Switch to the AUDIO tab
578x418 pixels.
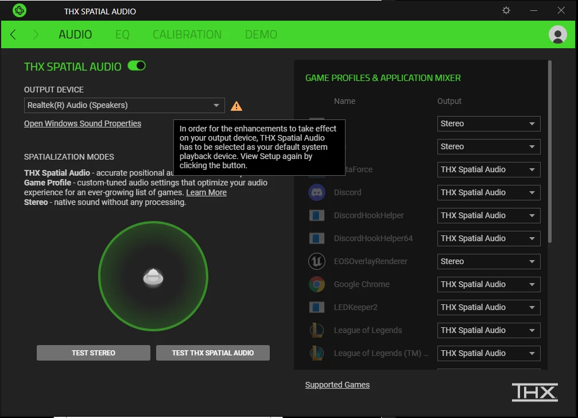tap(75, 34)
